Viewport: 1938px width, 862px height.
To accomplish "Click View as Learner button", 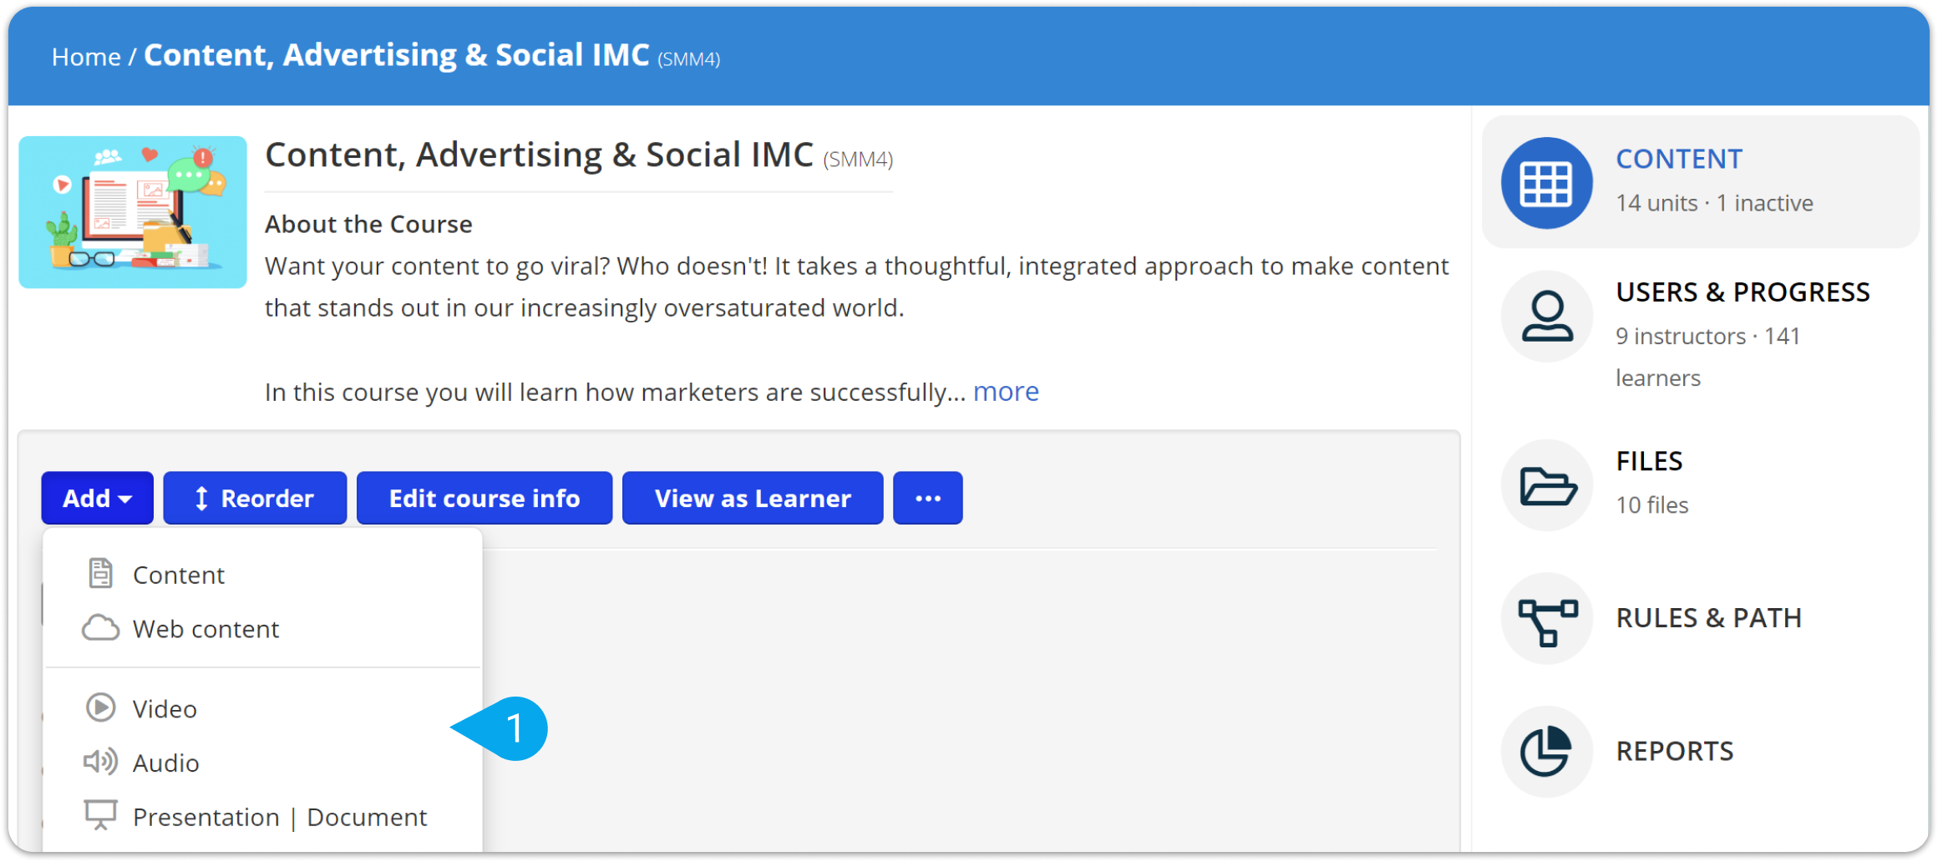I will [x=753, y=498].
